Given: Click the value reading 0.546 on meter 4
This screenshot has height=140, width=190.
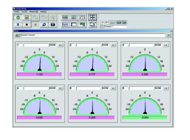Looking at the screenshot, I should click(x=39, y=118).
